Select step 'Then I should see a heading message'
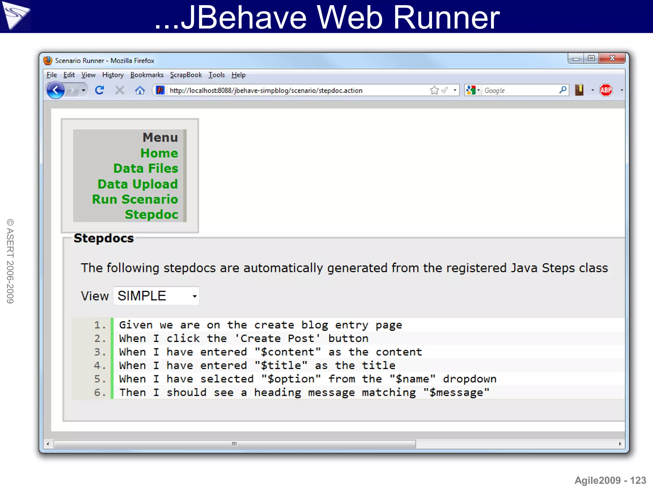Screen dimensions: 653x490 coord(304,392)
